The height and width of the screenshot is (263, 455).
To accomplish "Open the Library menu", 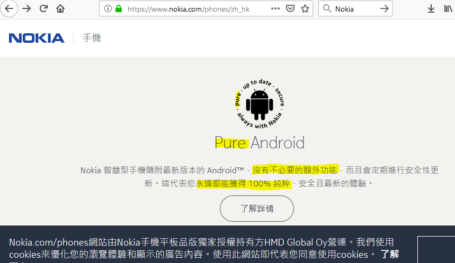I will click(448, 8).
